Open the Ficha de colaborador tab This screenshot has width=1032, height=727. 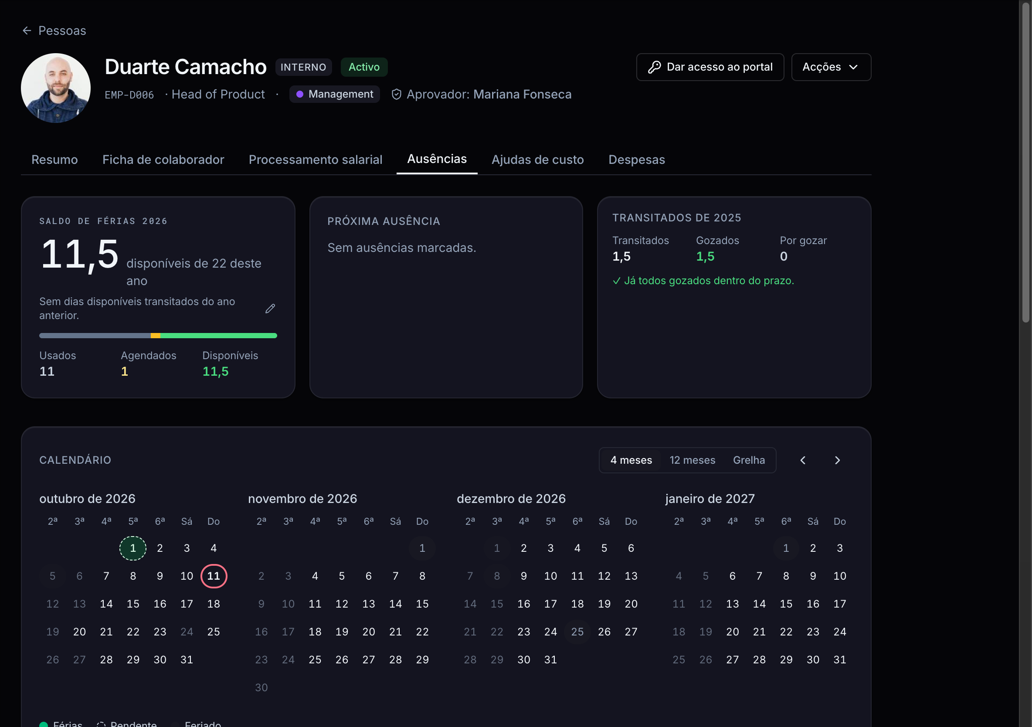click(163, 160)
